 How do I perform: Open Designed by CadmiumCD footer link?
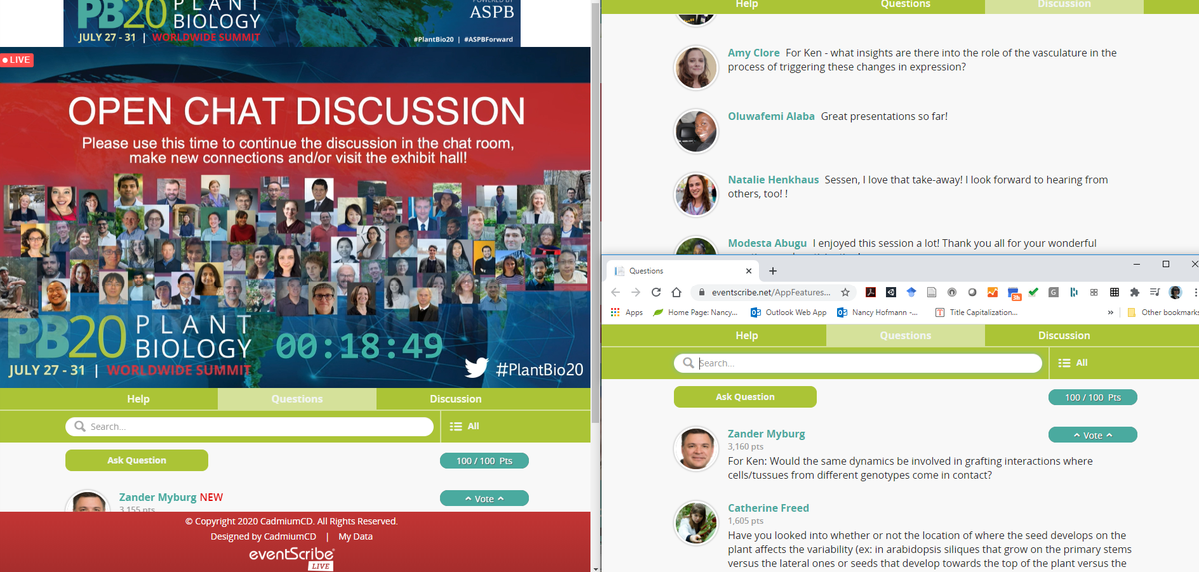click(263, 536)
